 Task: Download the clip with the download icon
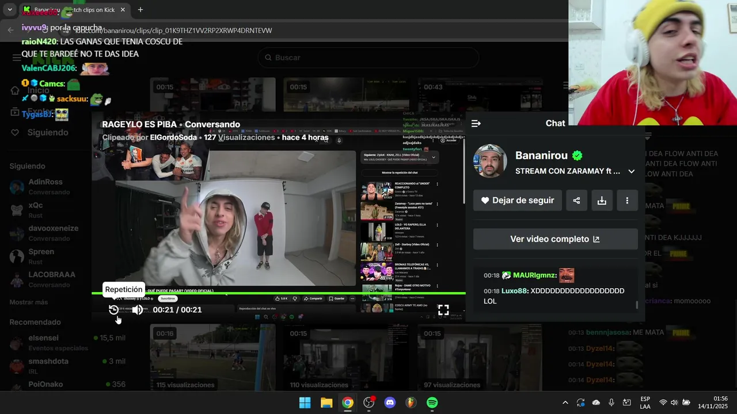coord(602,201)
